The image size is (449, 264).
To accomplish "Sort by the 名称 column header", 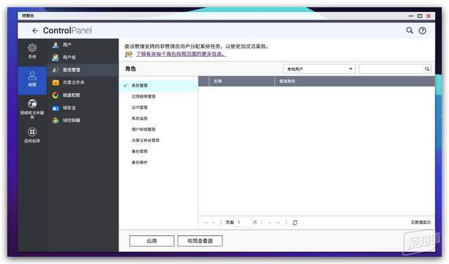I will pyautogui.click(x=241, y=81).
